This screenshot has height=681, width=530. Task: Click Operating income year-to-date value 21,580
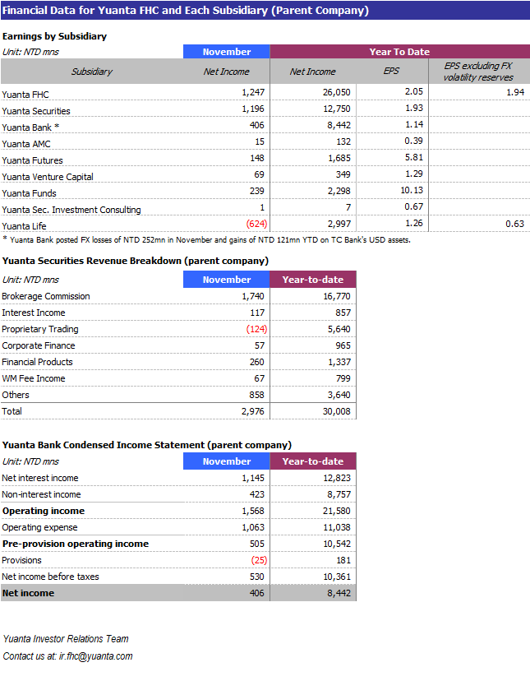click(x=336, y=512)
